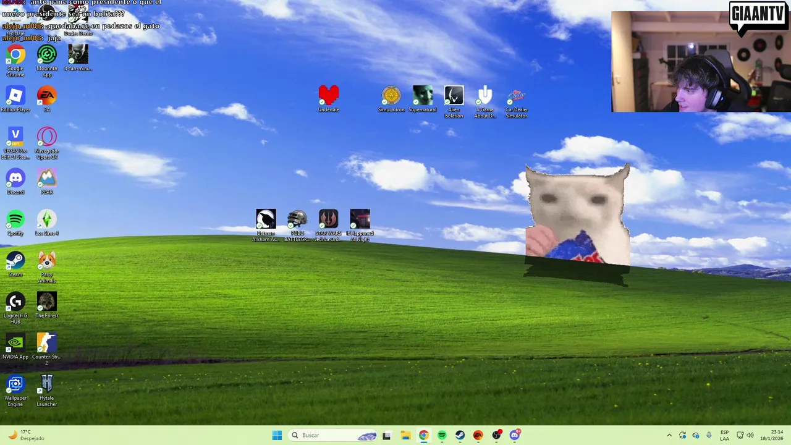Select the Roblox Player desktop icon
The image size is (791, 445).
click(15, 99)
